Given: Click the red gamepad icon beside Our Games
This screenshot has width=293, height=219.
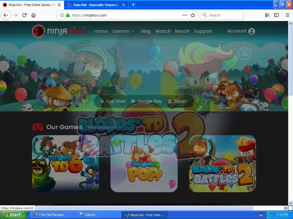Looking at the screenshot, I should 37,127.
